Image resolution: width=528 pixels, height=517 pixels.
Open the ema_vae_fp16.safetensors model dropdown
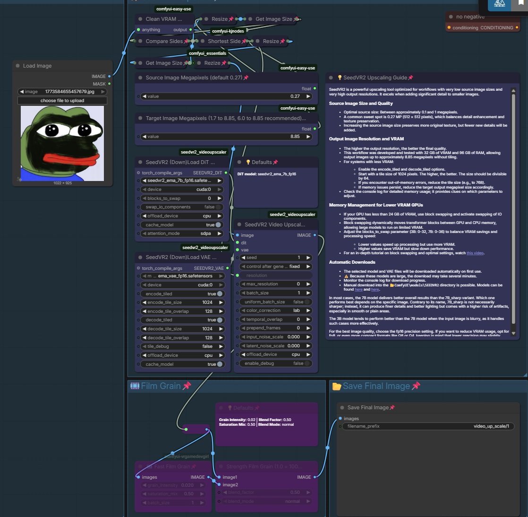click(x=182, y=276)
